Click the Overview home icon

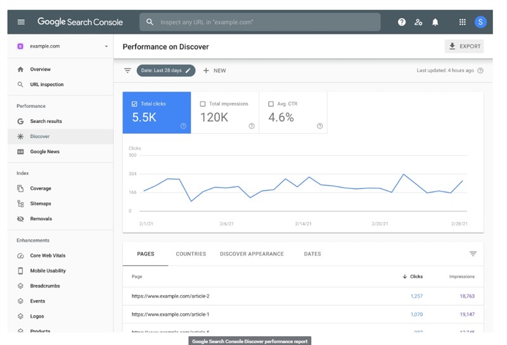click(20, 69)
